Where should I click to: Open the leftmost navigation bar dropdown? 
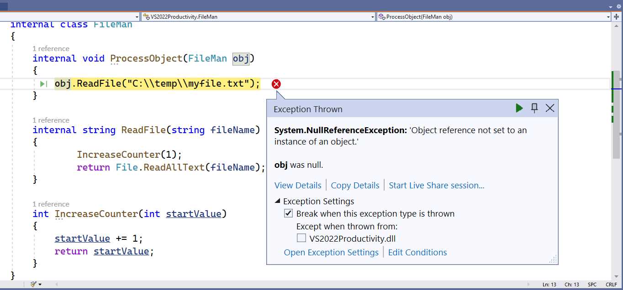pos(137,16)
